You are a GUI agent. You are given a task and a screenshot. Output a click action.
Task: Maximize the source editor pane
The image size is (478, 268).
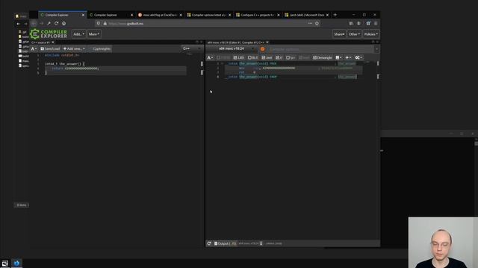click(197, 42)
